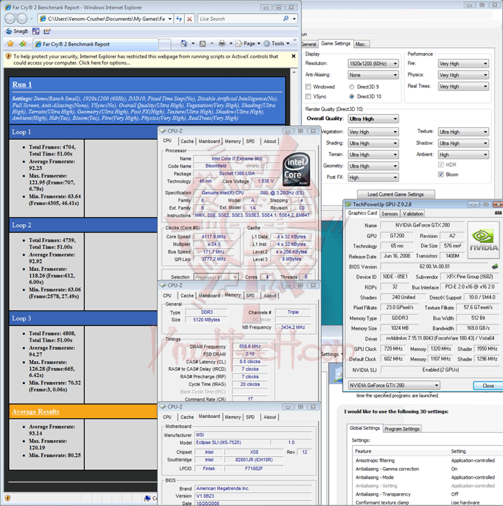
Task: Click the Print icon in Internet Explorer
Action: (222, 43)
